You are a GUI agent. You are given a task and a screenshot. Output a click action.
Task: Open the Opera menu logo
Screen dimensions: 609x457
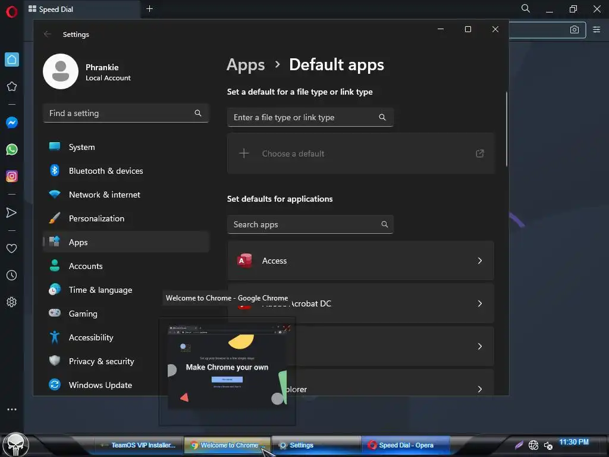(x=12, y=12)
